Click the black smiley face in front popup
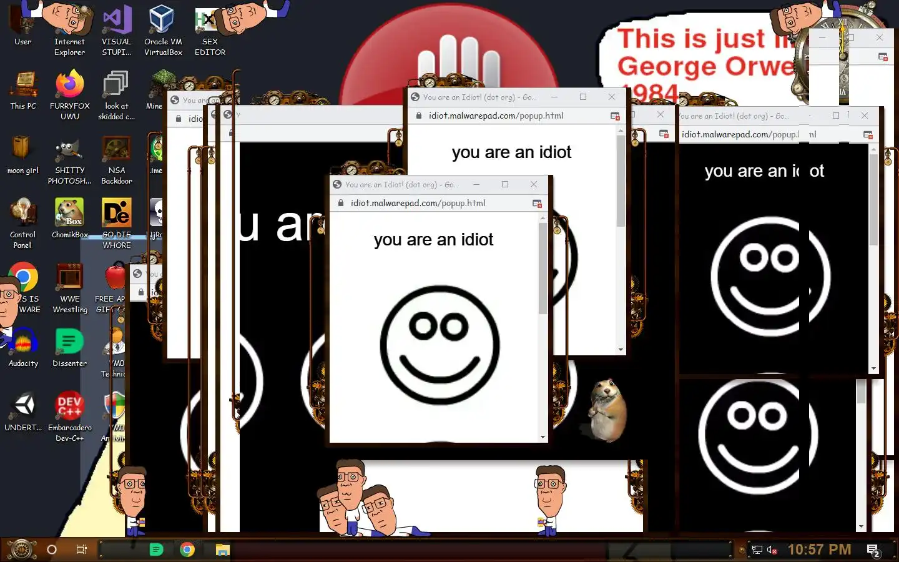Screen dimensions: 899x562 tap(440, 345)
